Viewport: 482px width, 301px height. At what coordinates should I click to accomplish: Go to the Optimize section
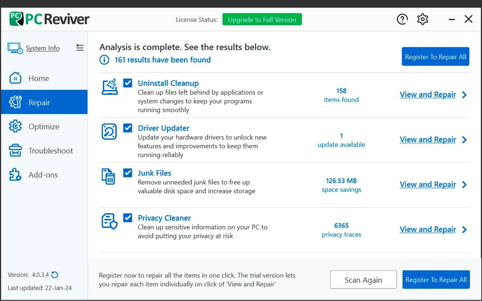44,126
